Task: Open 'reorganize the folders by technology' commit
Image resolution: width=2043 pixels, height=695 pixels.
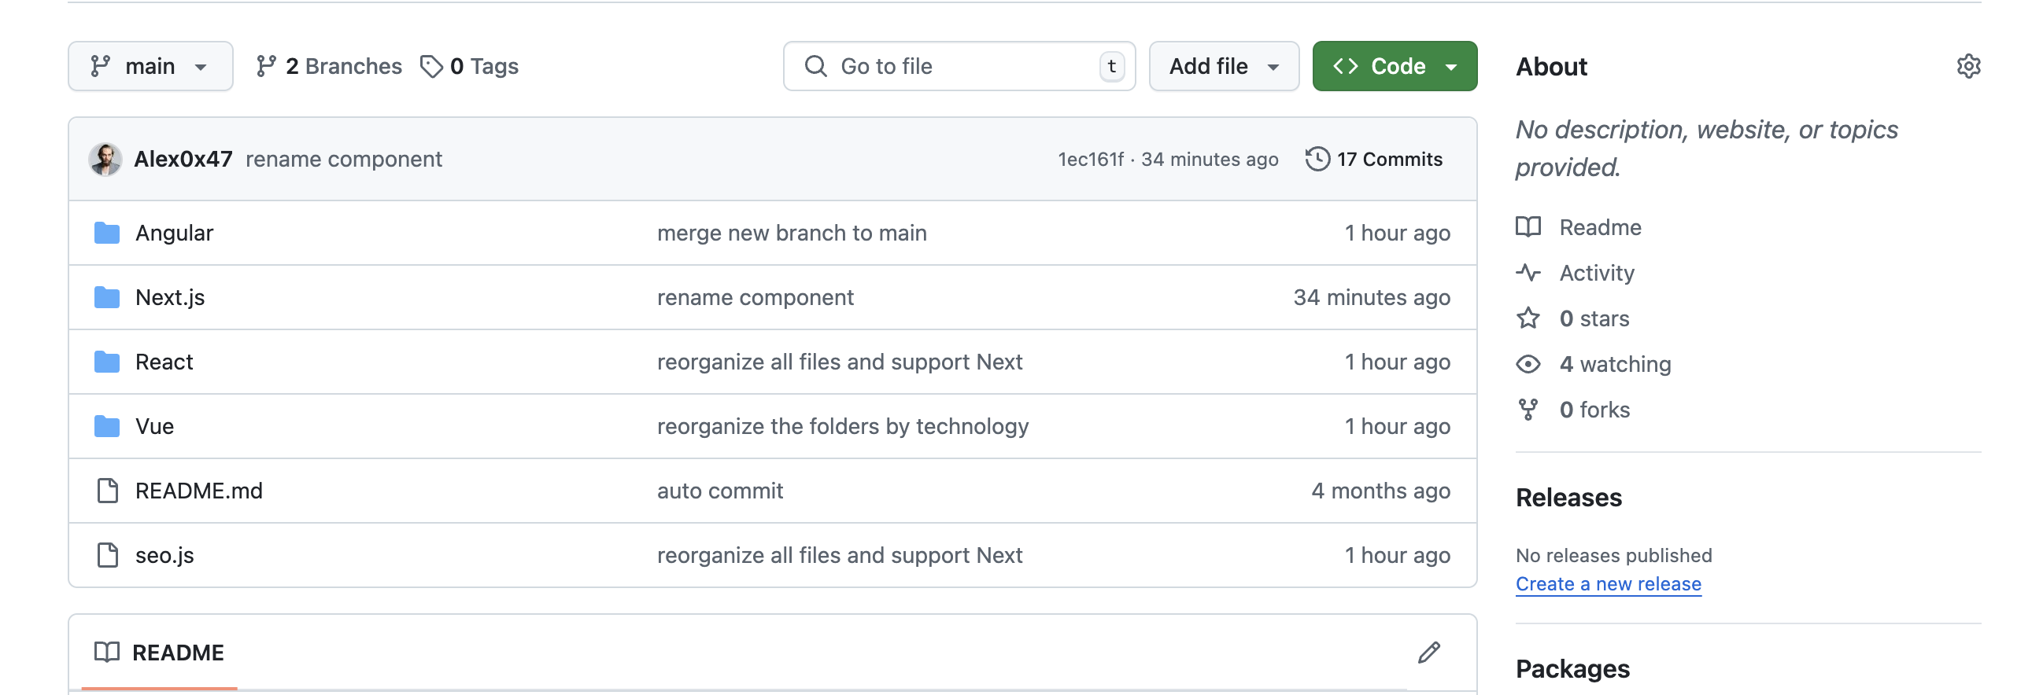Action: (x=842, y=426)
